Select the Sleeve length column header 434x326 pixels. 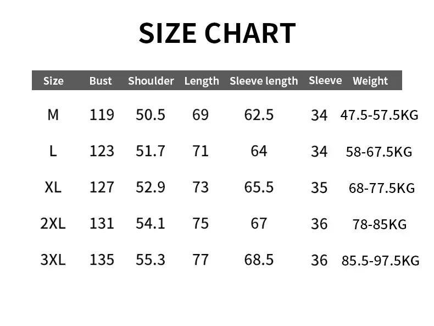[x=264, y=81]
